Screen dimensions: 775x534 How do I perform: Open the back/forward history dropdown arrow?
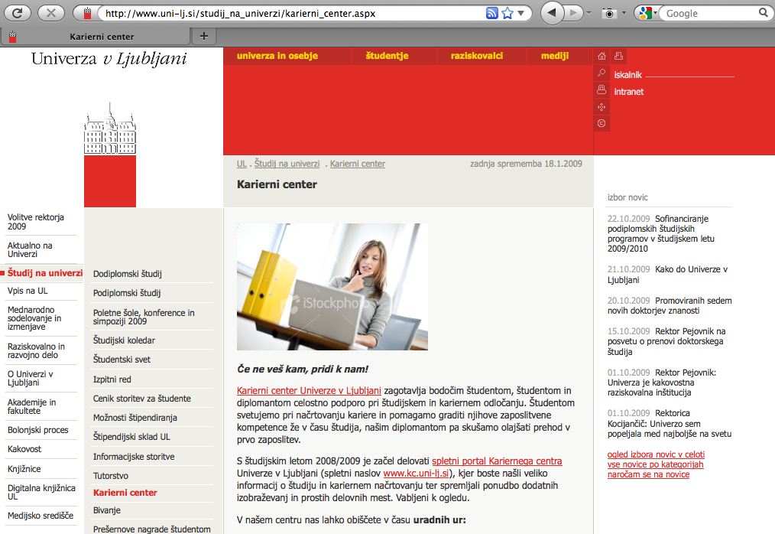(x=589, y=13)
